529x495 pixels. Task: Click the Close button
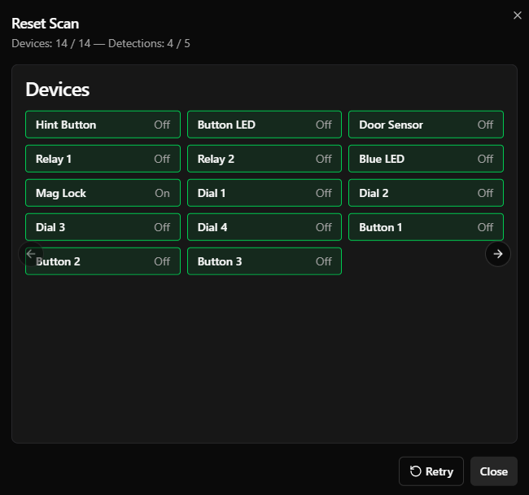493,471
